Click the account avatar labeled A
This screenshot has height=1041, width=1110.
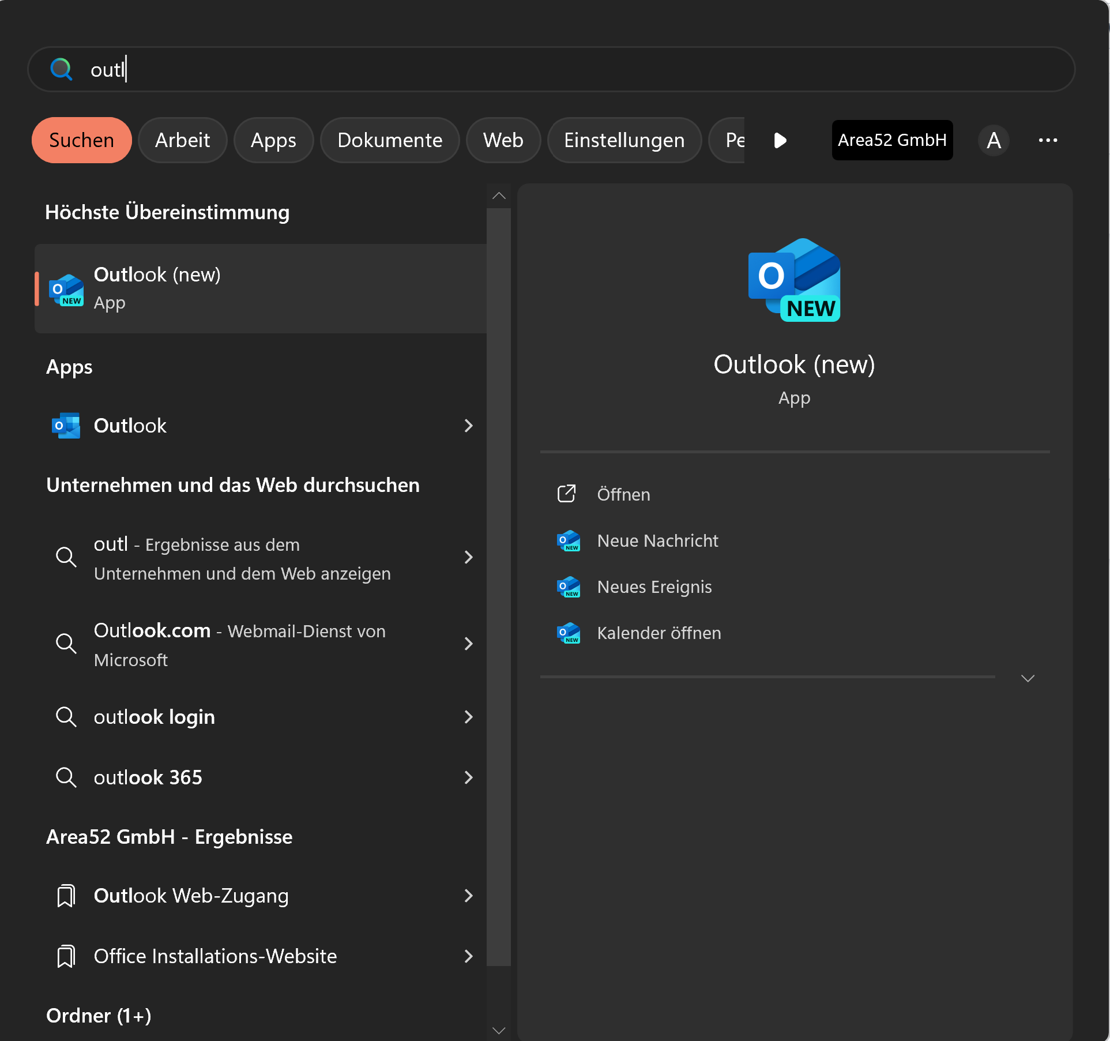click(993, 140)
